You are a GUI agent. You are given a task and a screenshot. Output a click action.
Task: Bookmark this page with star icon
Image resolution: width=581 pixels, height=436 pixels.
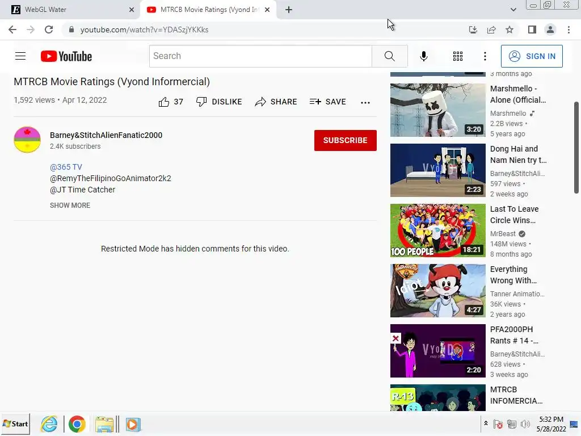click(x=510, y=30)
